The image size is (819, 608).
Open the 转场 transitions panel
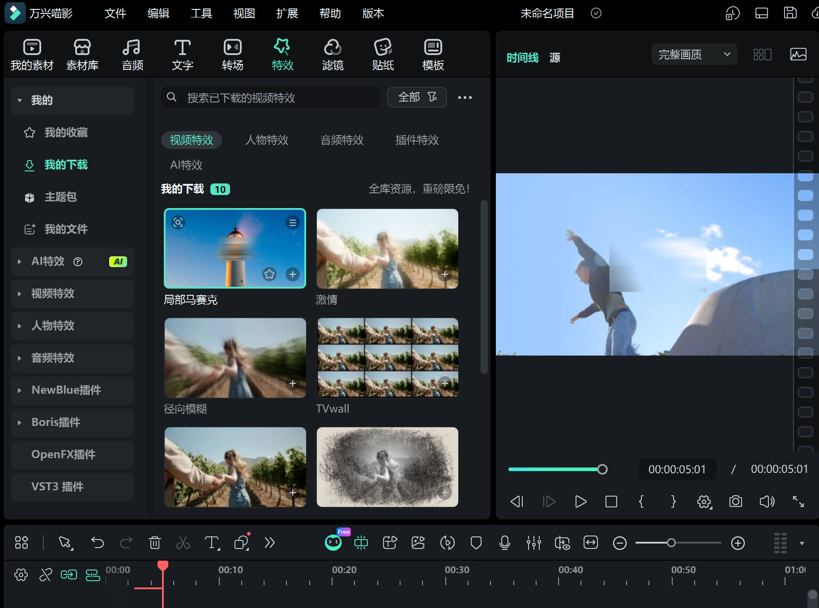[x=232, y=55]
